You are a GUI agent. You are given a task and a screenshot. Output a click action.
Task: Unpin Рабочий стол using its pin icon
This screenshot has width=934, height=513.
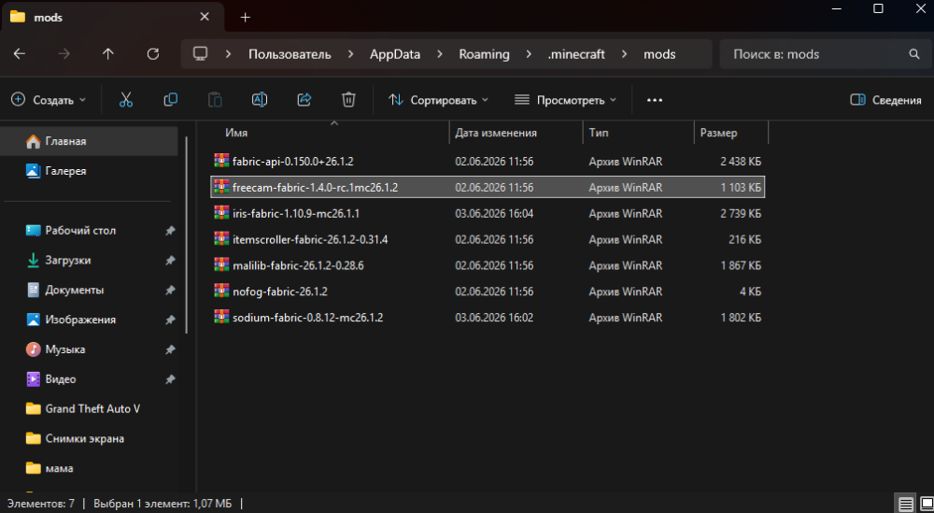coord(170,231)
